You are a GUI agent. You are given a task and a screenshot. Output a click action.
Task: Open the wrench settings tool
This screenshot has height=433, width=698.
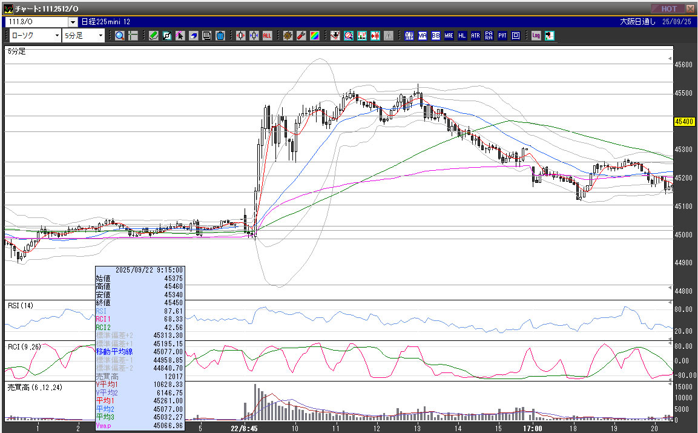tap(301, 36)
